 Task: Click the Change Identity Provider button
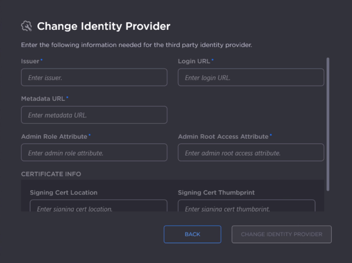[281, 234]
